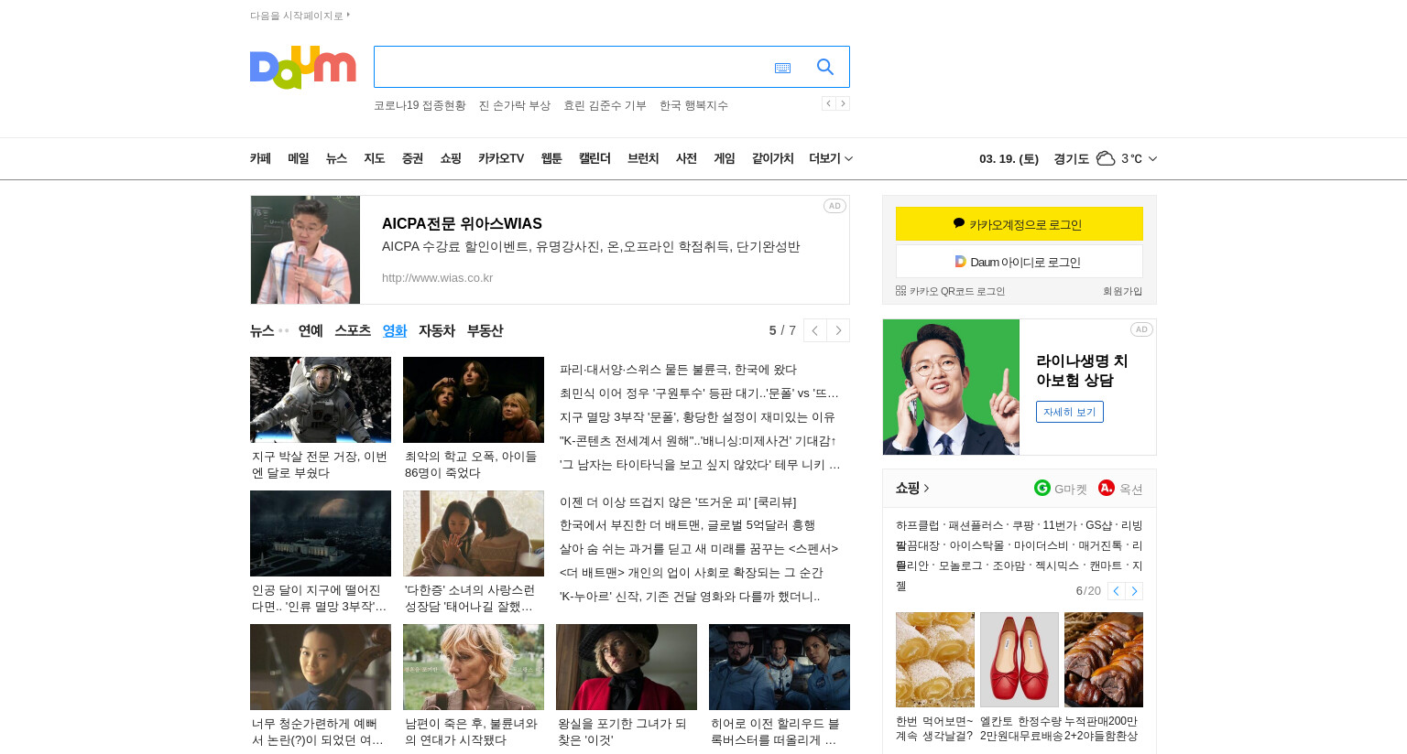Image resolution: width=1407 pixels, height=754 pixels.
Task: Show next trending search keywords
Action: coord(843,103)
